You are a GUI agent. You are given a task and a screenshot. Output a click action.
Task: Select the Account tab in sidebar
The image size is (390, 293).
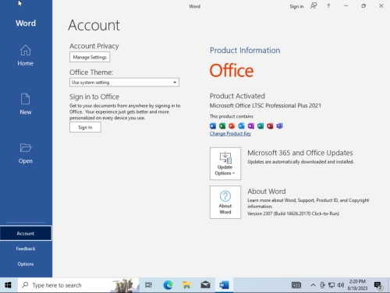(26, 233)
